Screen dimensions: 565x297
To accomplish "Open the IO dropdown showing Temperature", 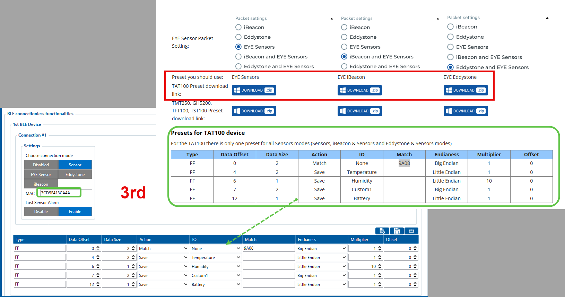I will (x=216, y=257).
